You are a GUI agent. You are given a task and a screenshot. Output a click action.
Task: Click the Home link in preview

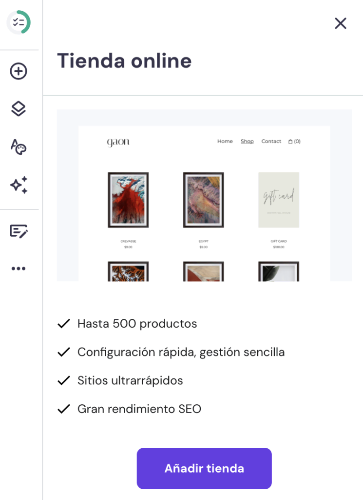click(225, 142)
